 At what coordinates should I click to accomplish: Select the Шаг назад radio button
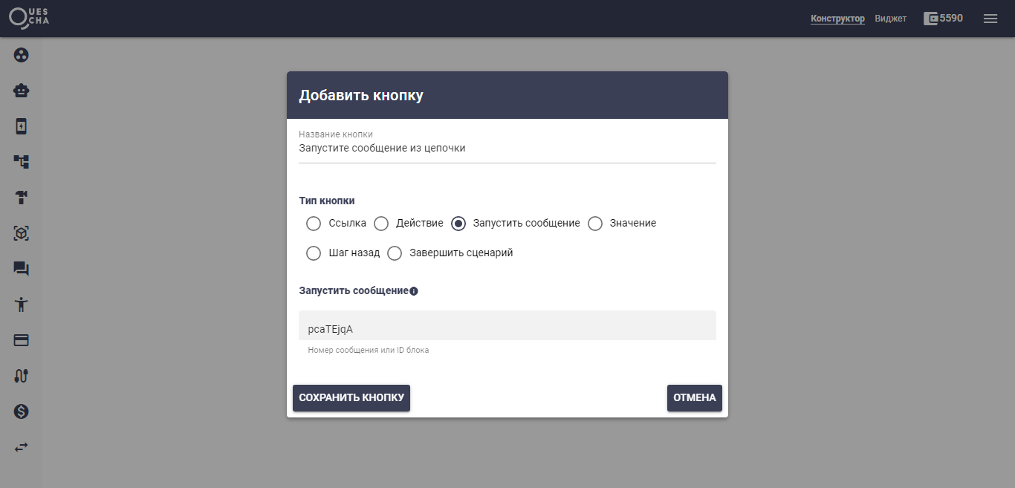(x=314, y=253)
